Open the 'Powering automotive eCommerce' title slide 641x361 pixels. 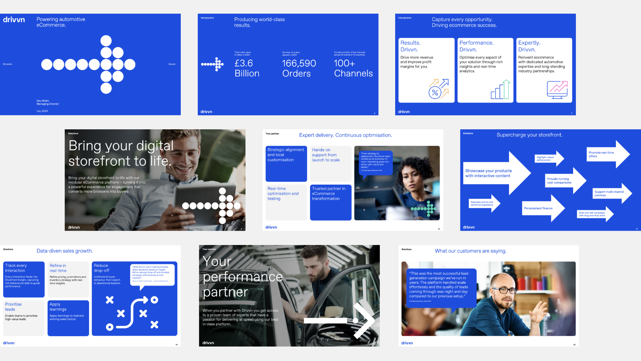tap(90, 64)
